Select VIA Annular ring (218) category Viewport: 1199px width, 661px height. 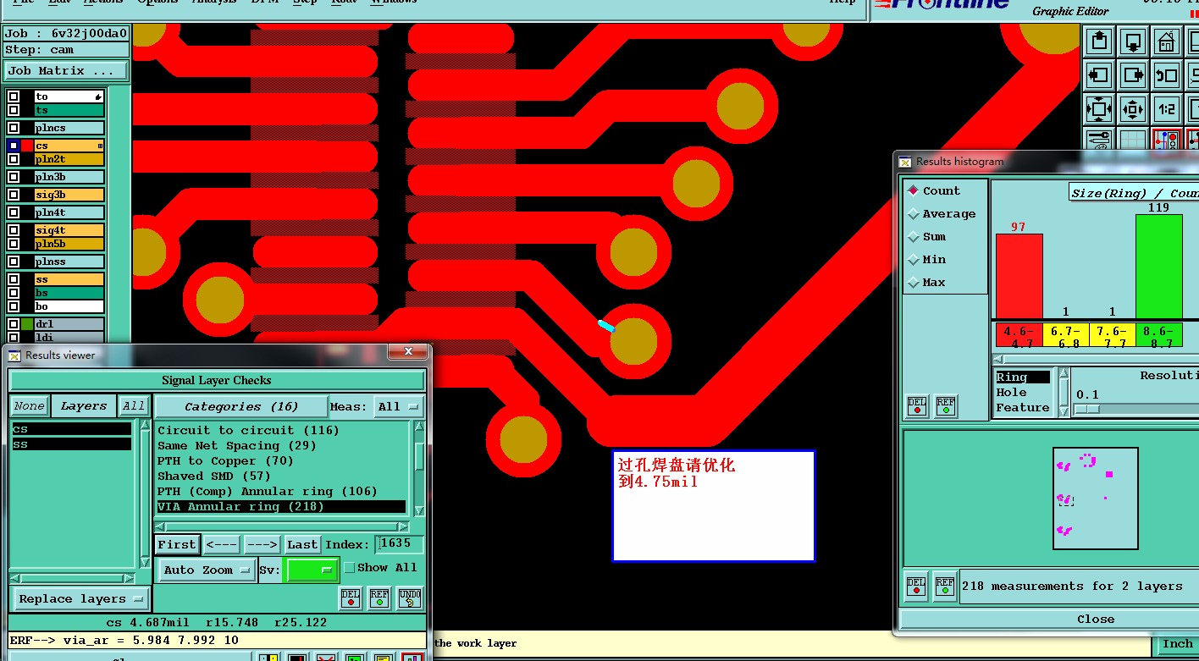281,507
